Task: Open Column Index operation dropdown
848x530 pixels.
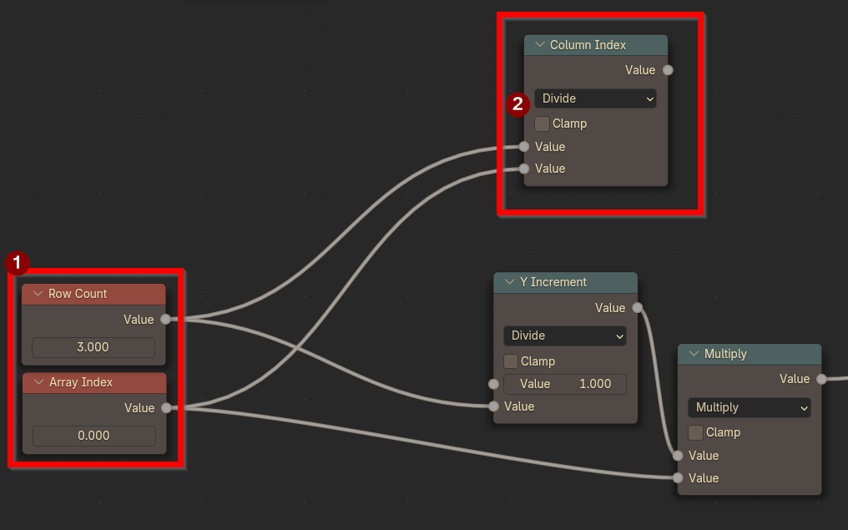Action: click(595, 98)
